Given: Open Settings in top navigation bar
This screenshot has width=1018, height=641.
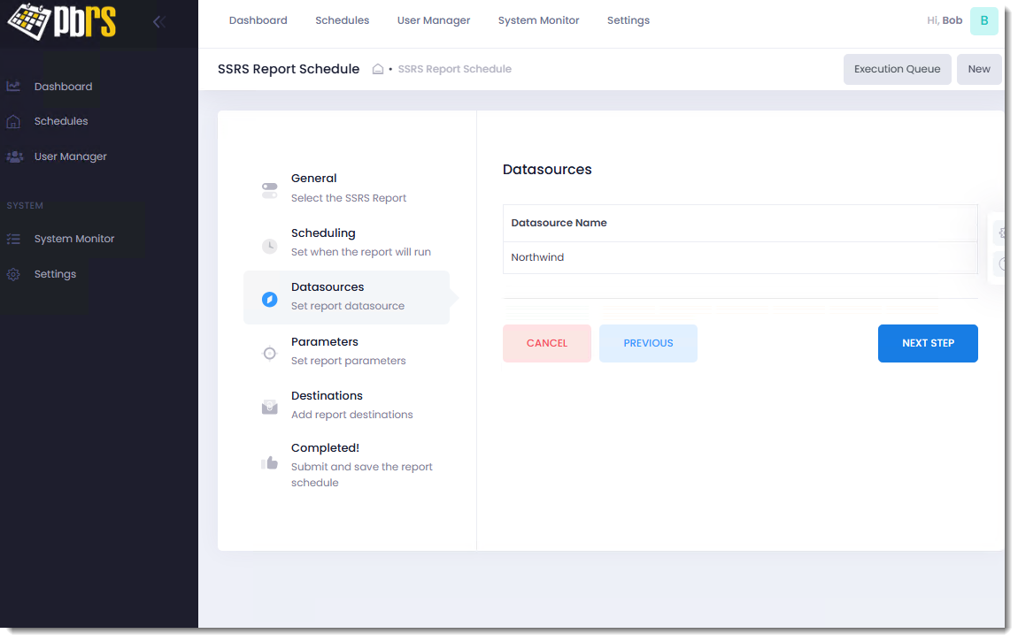Looking at the screenshot, I should click(x=628, y=20).
